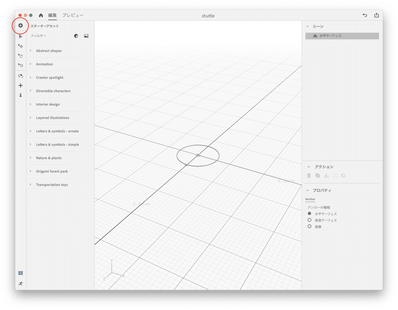Select 画像 anchor radio button
The height and width of the screenshot is (310, 398).
(309, 226)
